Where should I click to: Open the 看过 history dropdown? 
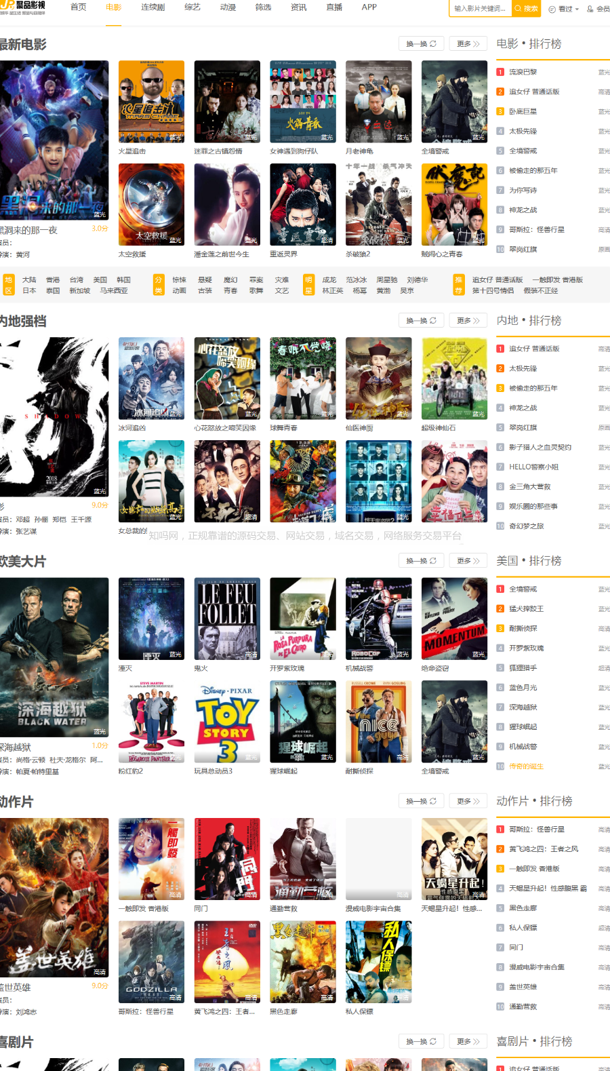pyautogui.click(x=563, y=9)
